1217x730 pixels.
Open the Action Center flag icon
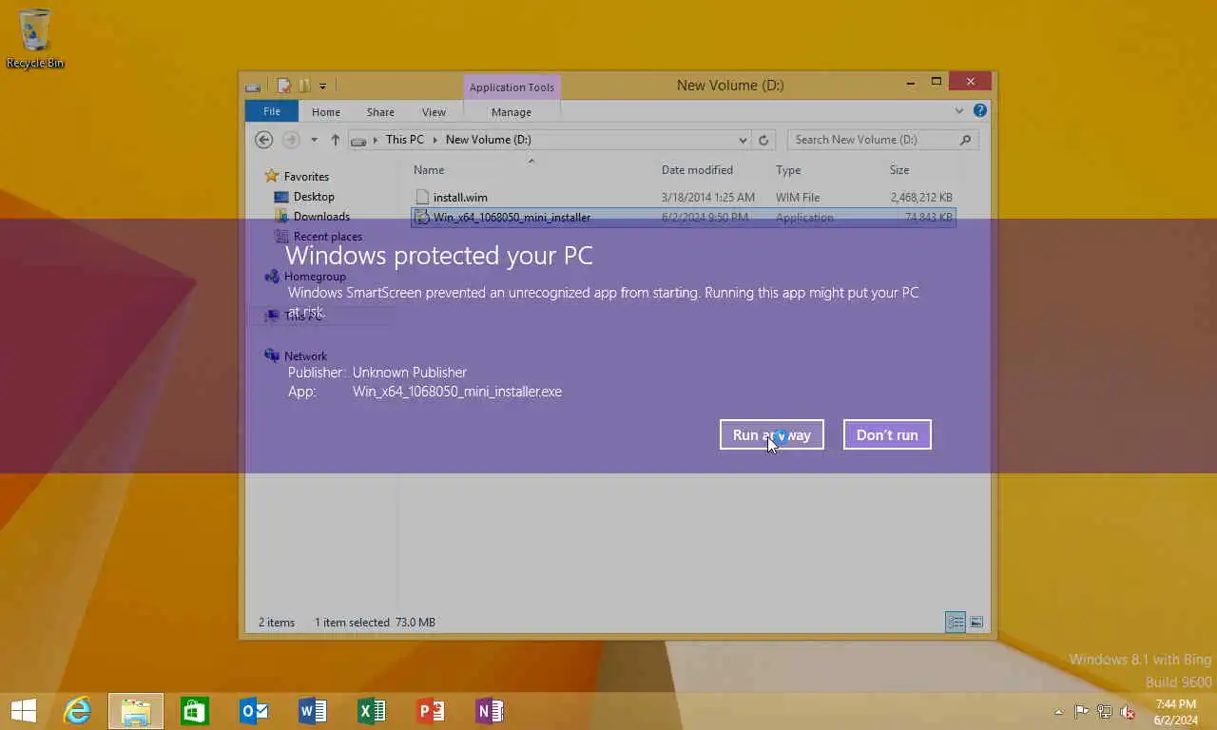click(x=1081, y=711)
